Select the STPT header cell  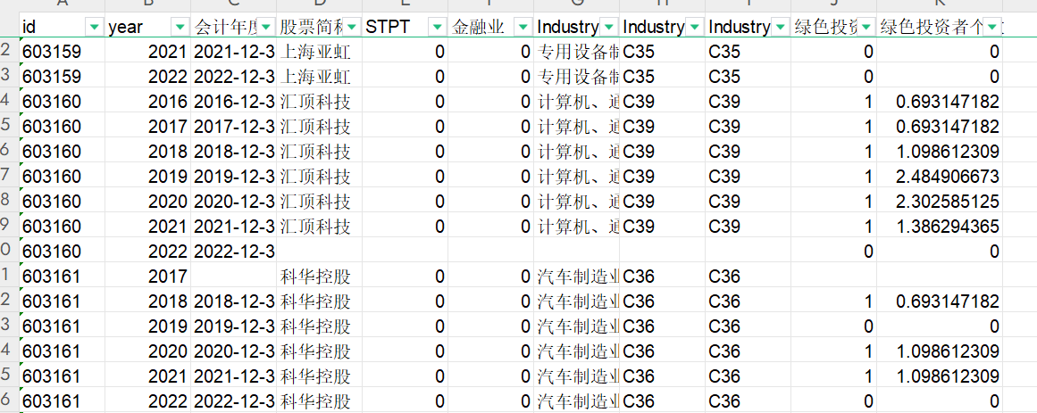[x=393, y=28]
